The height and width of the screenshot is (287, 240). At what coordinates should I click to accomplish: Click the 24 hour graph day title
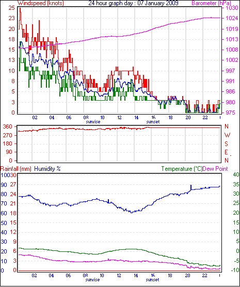133,3
